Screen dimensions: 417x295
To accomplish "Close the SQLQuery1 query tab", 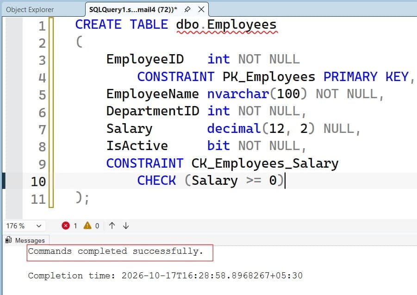I will click(x=201, y=10).
